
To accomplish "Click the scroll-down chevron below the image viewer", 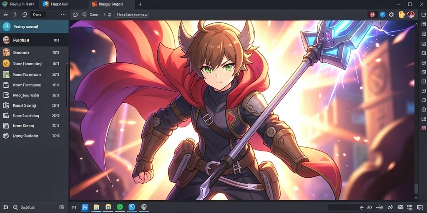I will click(x=416, y=198).
